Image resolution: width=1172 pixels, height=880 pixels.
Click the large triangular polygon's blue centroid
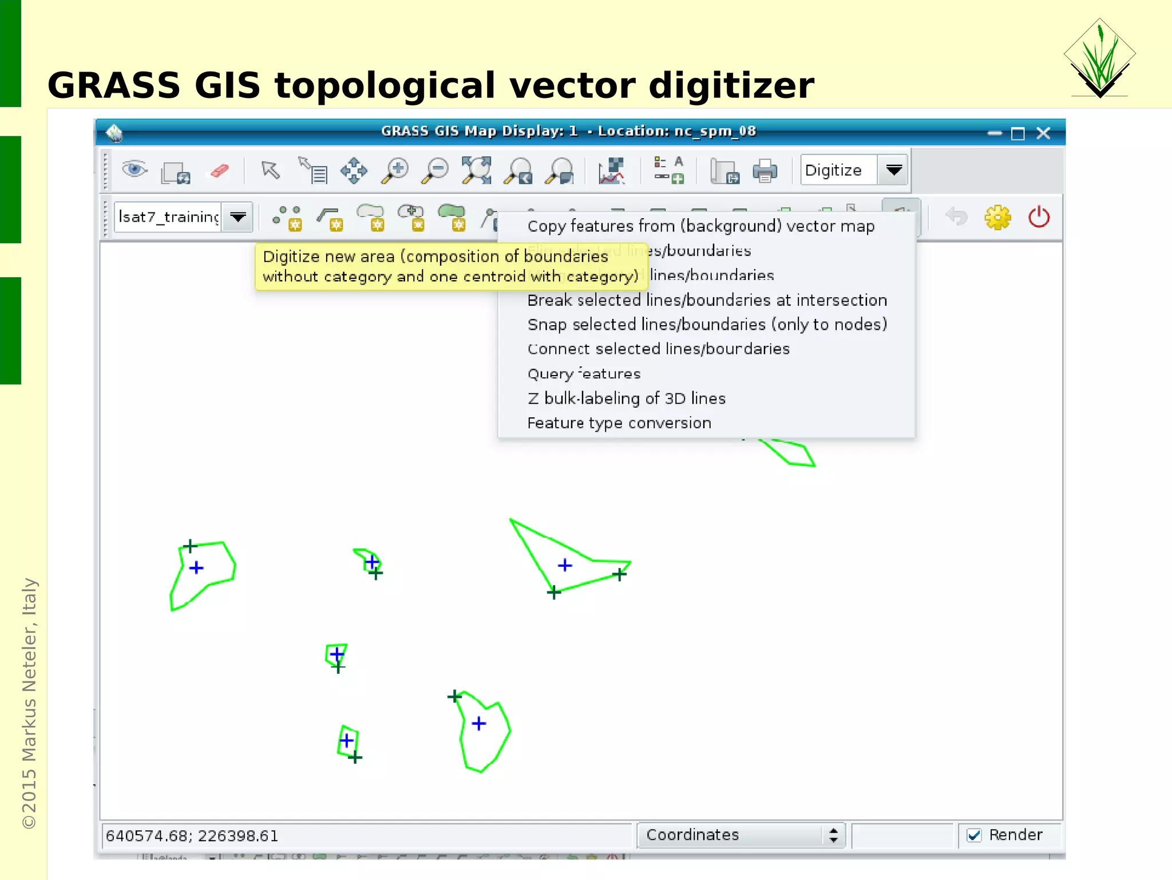(x=565, y=566)
